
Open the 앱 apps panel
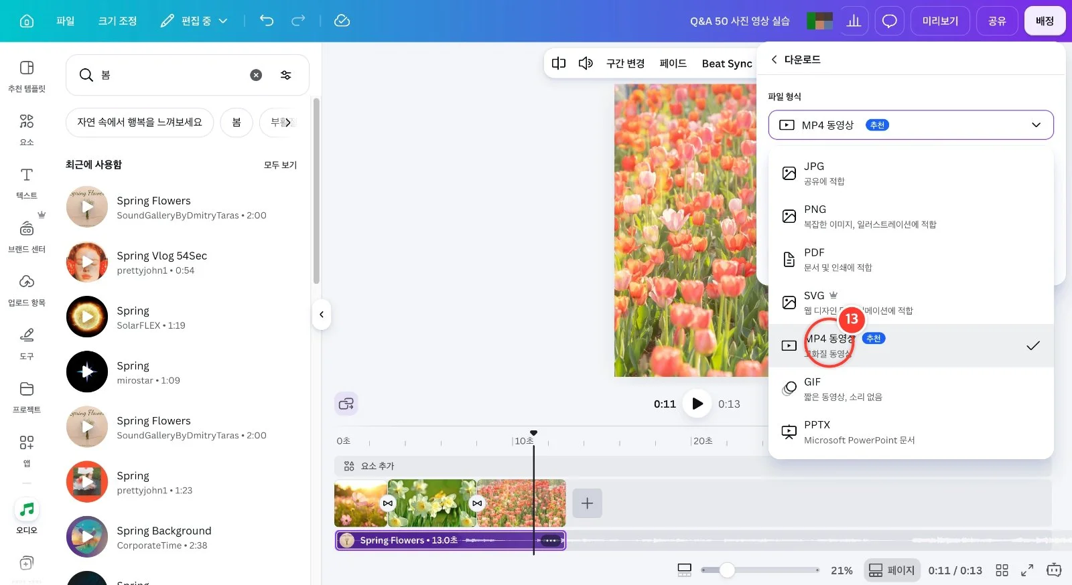(27, 450)
